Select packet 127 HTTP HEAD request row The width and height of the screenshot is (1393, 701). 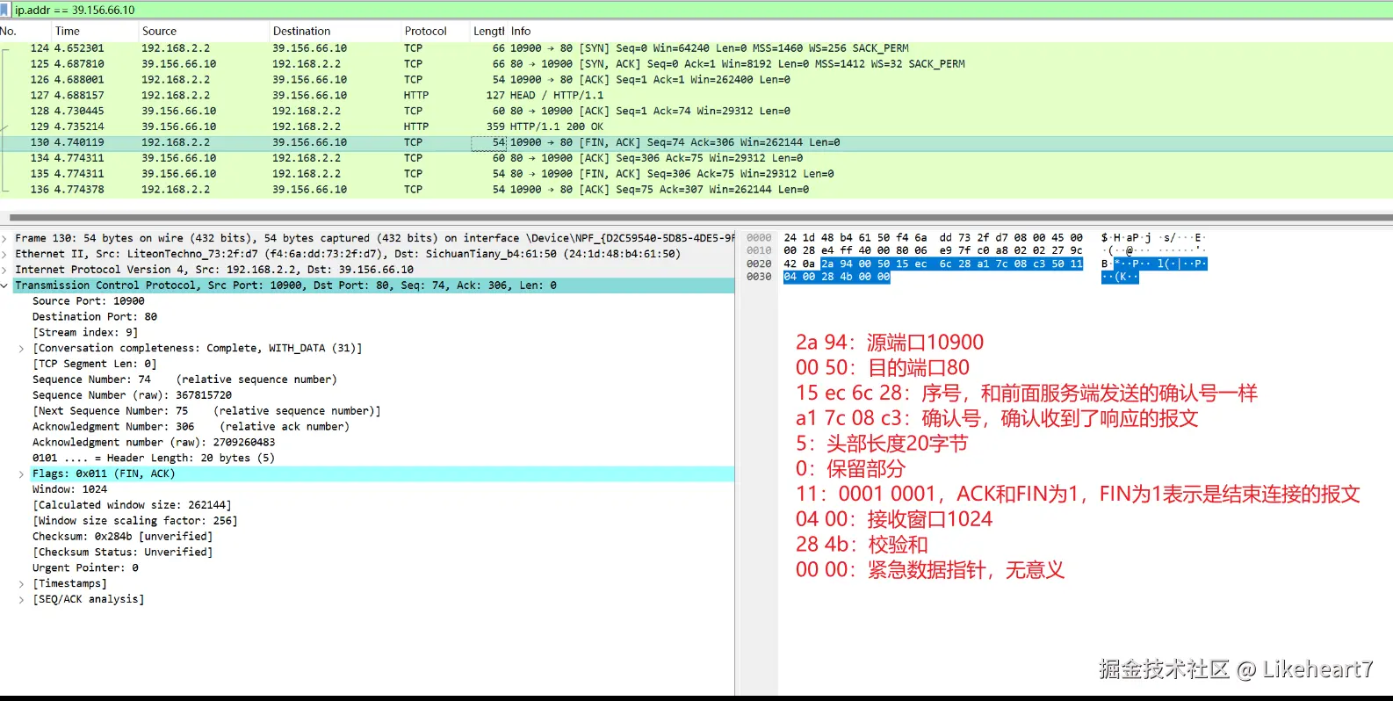[696, 96]
